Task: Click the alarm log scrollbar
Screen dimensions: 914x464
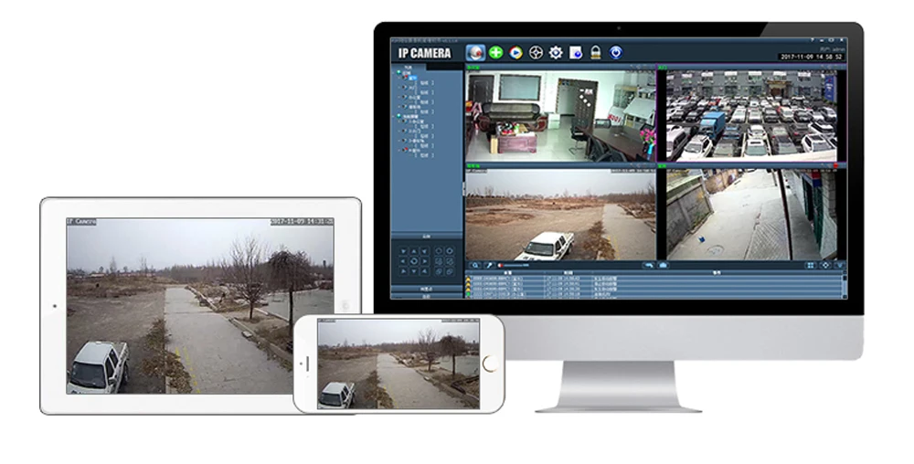Action: click(845, 285)
